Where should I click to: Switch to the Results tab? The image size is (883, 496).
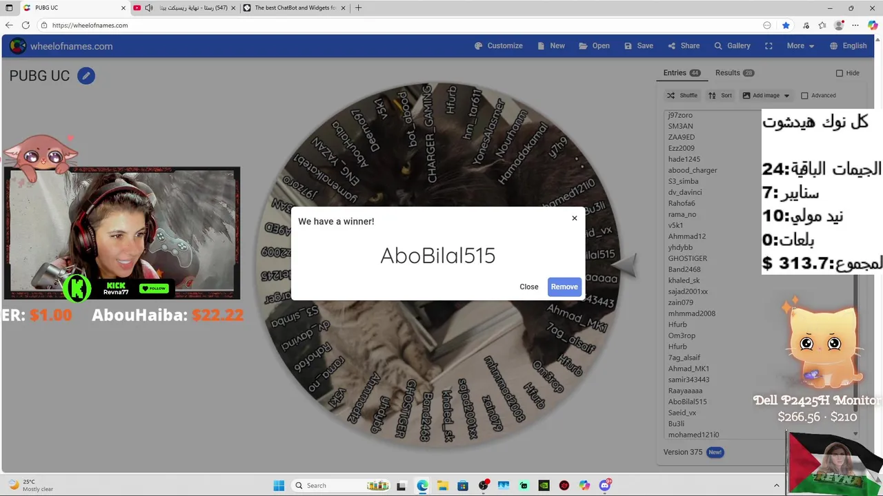[734, 73]
